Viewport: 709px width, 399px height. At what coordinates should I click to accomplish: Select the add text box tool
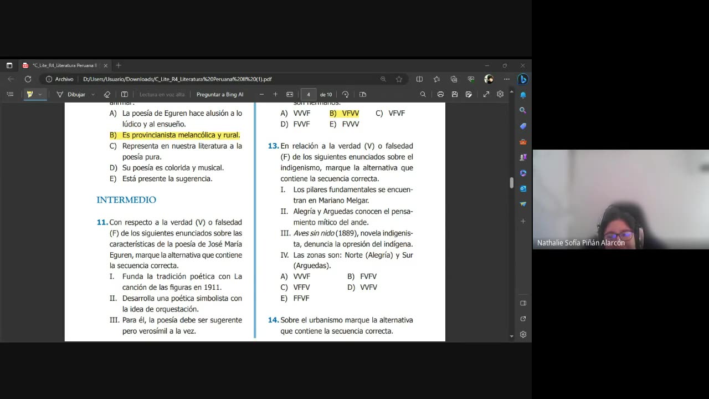coord(125,94)
